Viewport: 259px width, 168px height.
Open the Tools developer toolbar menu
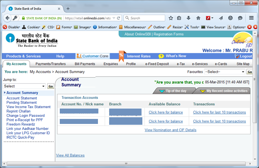tap(192, 27)
